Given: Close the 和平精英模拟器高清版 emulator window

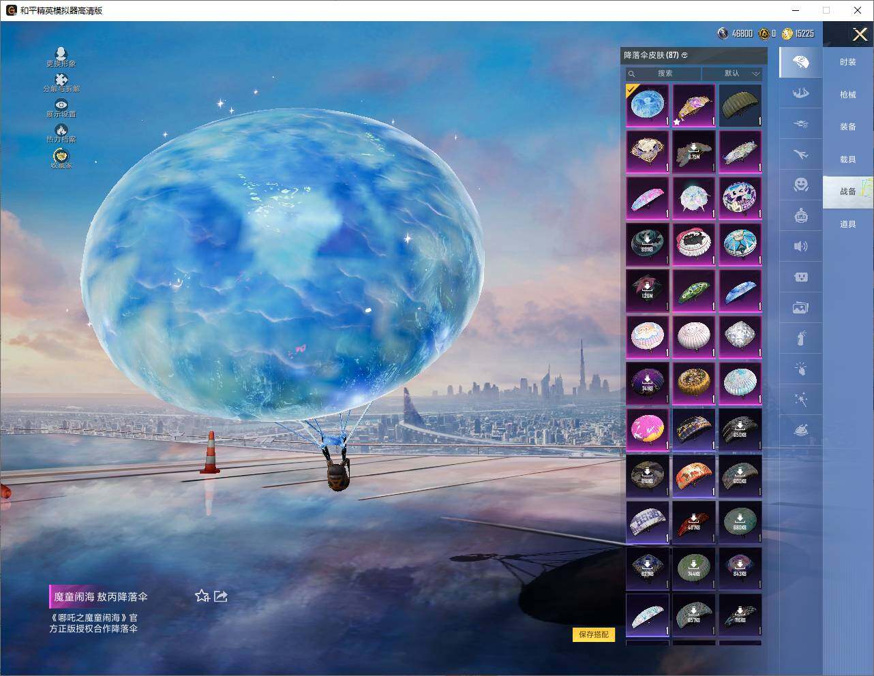Looking at the screenshot, I should coord(858,10).
